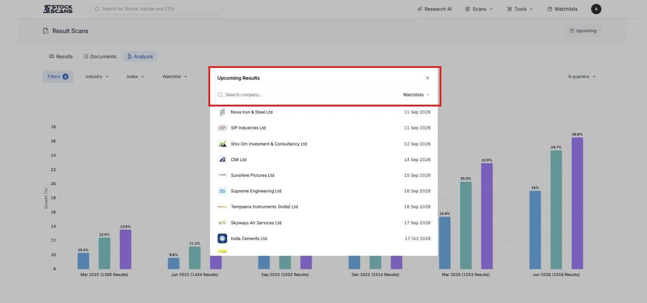Image resolution: width=647 pixels, height=303 pixels.
Task: Click the Upcoming button
Action: coord(583,31)
